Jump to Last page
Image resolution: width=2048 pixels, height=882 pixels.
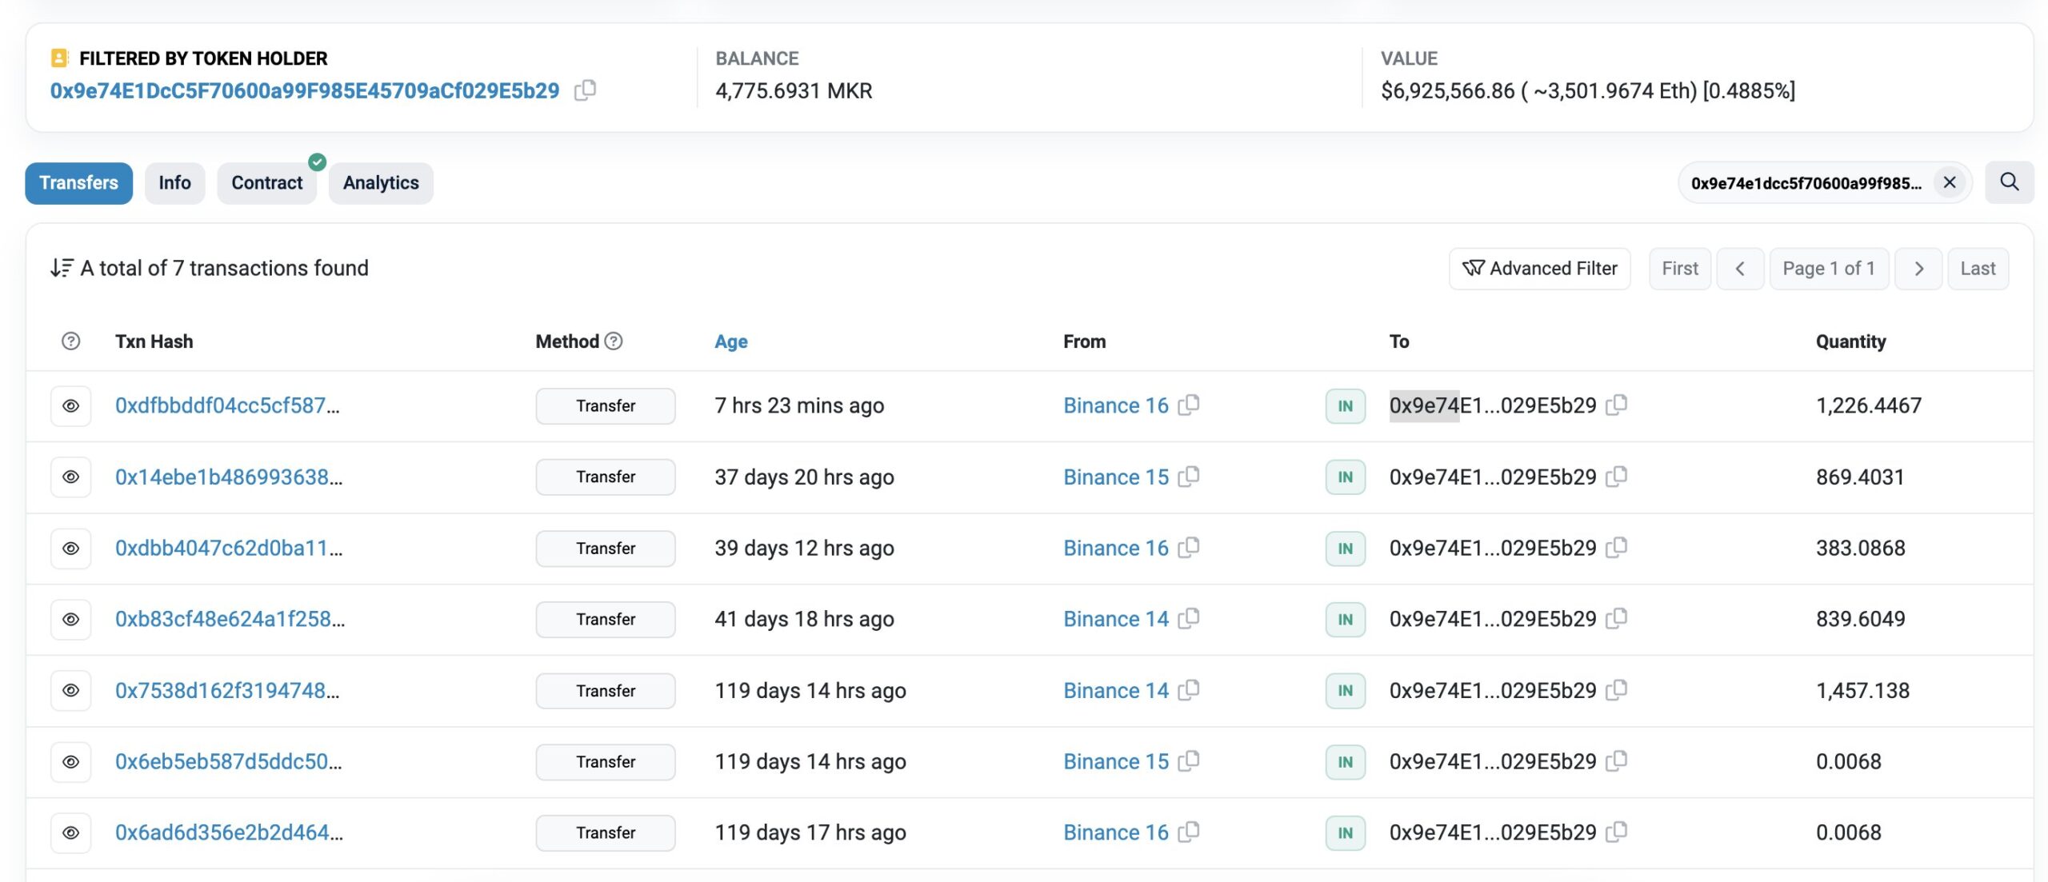[1978, 269]
